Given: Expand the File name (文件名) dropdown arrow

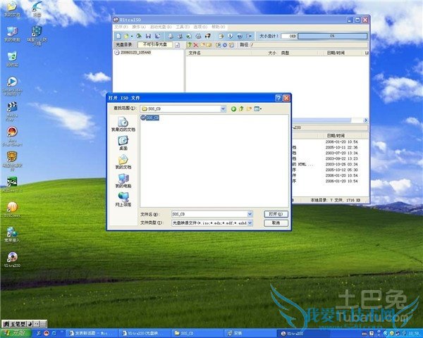Looking at the screenshot, I should point(250,214).
